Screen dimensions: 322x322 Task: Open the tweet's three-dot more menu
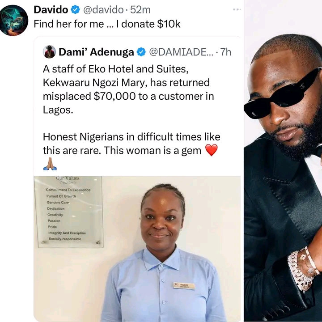237,9
